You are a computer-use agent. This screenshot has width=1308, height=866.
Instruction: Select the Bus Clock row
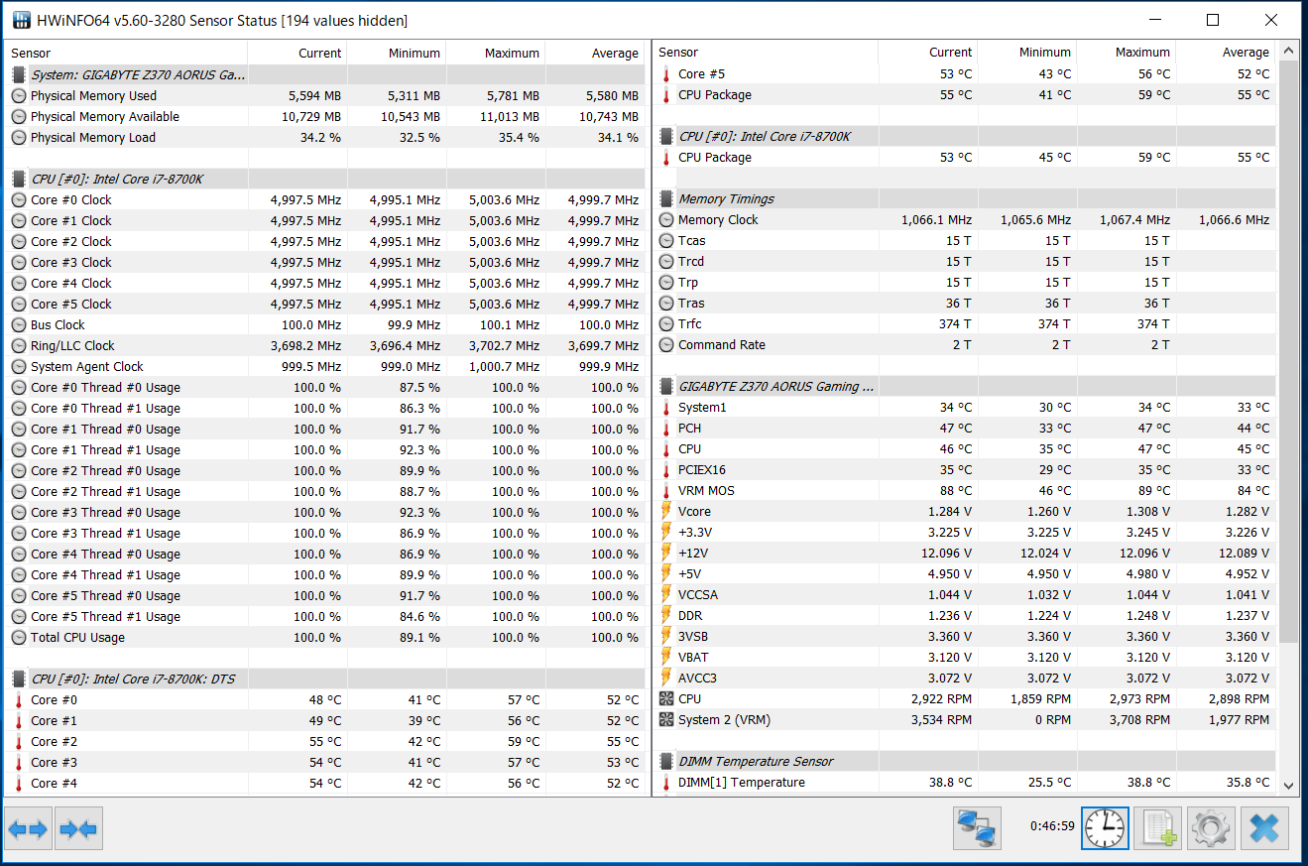coord(325,324)
